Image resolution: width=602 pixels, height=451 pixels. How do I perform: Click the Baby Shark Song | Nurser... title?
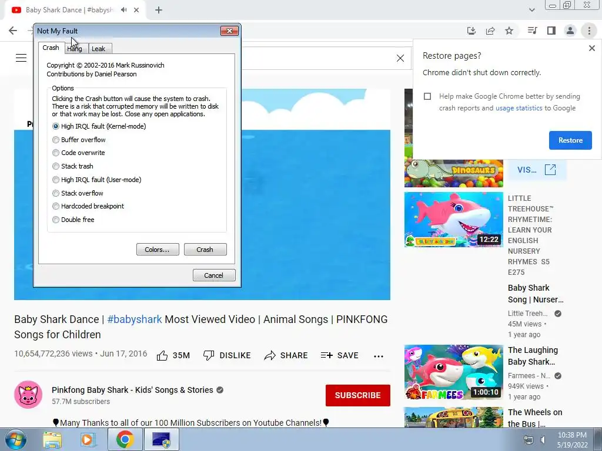click(536, 294)
